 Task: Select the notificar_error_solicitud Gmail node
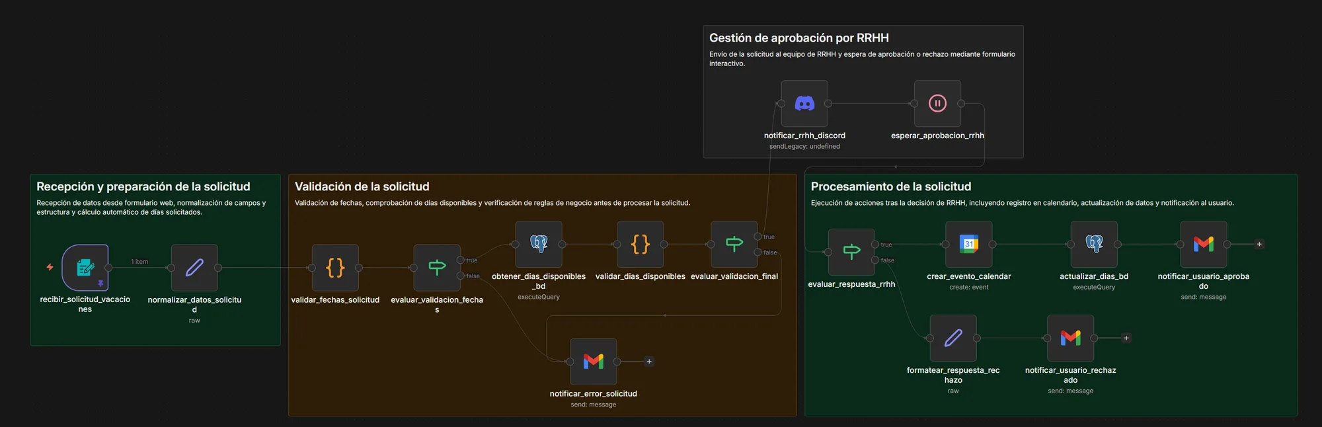pyautogui.click(x=594, y=362)
